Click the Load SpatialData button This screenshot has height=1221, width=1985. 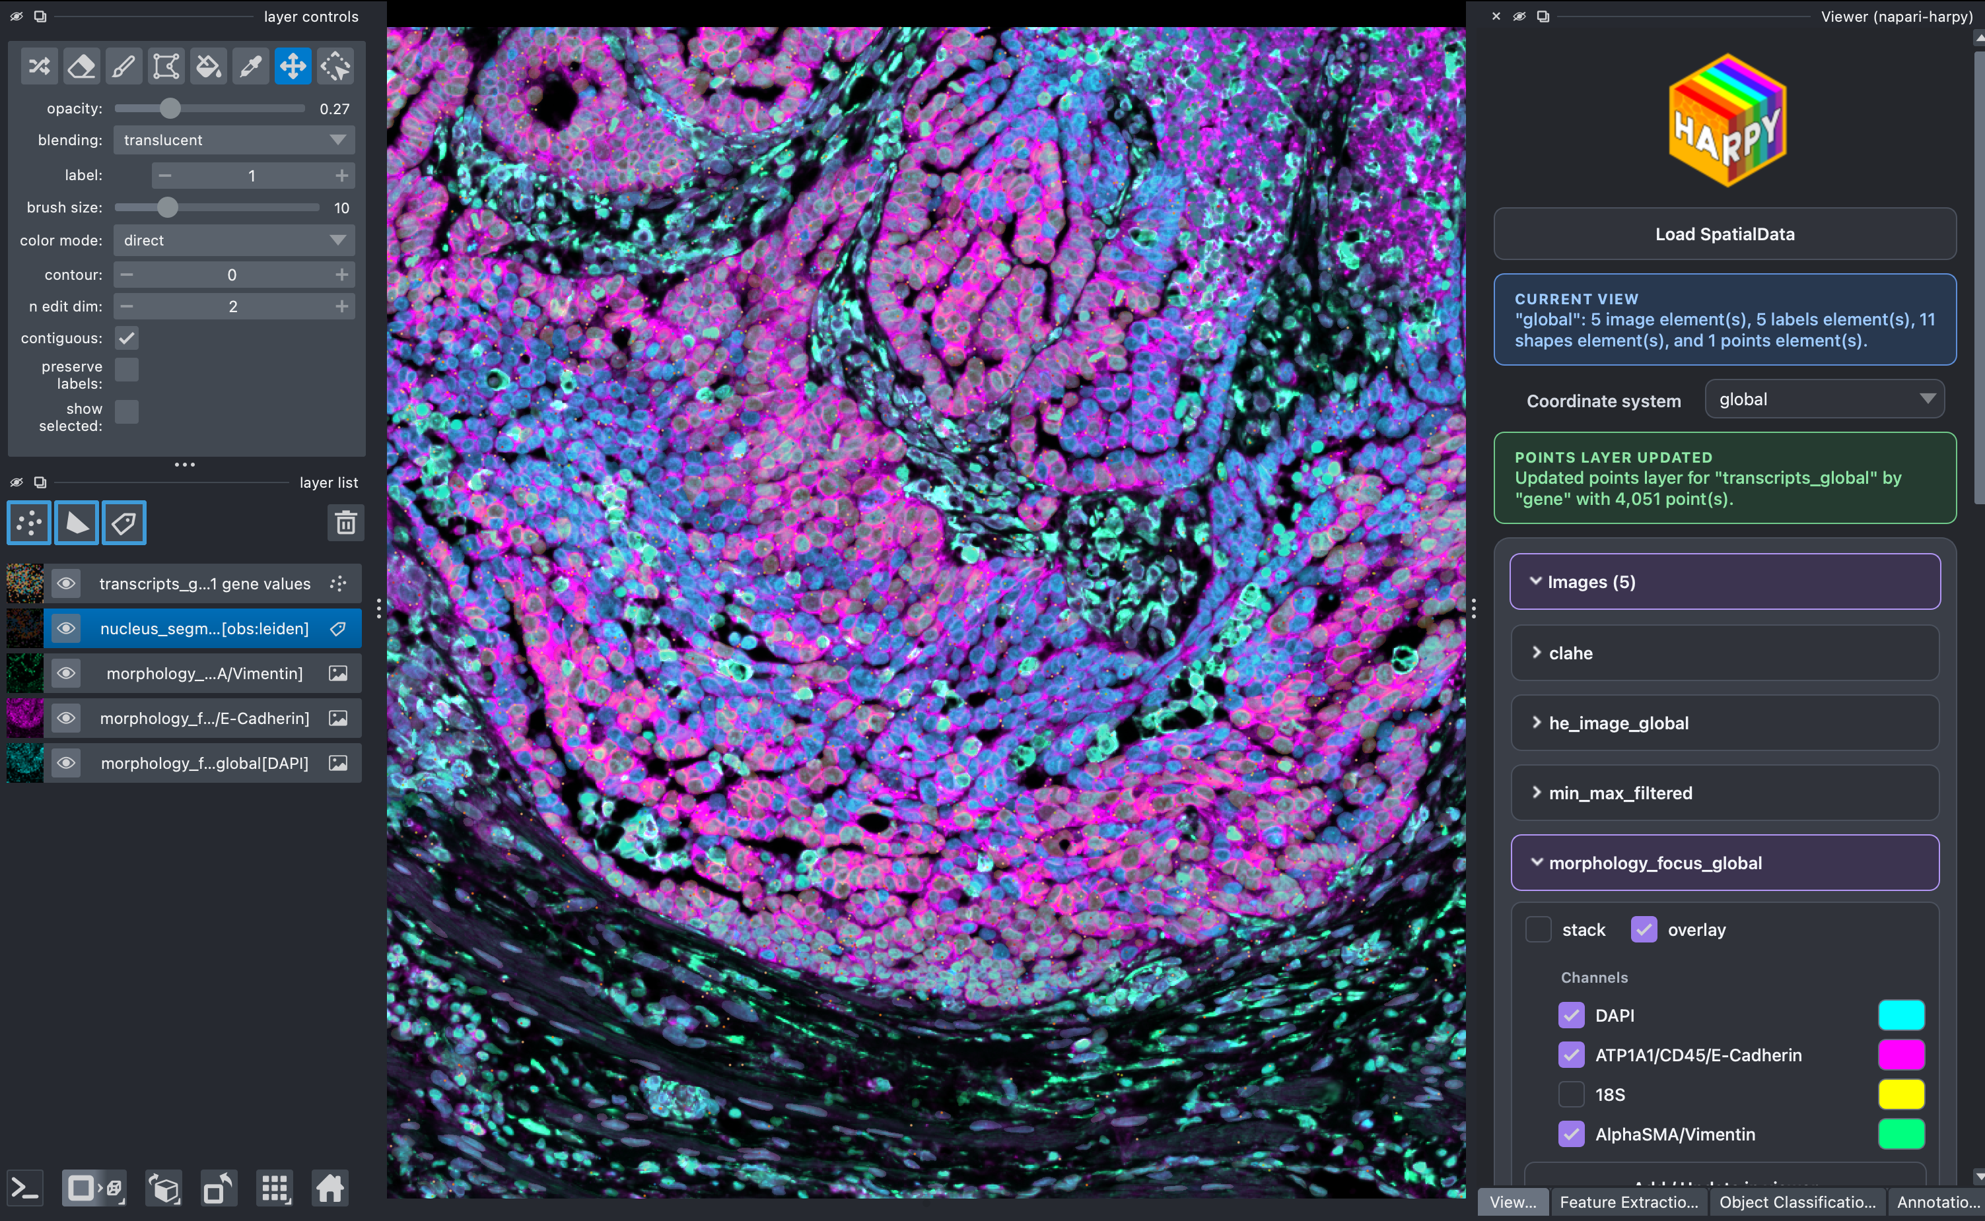[1725, 234]
